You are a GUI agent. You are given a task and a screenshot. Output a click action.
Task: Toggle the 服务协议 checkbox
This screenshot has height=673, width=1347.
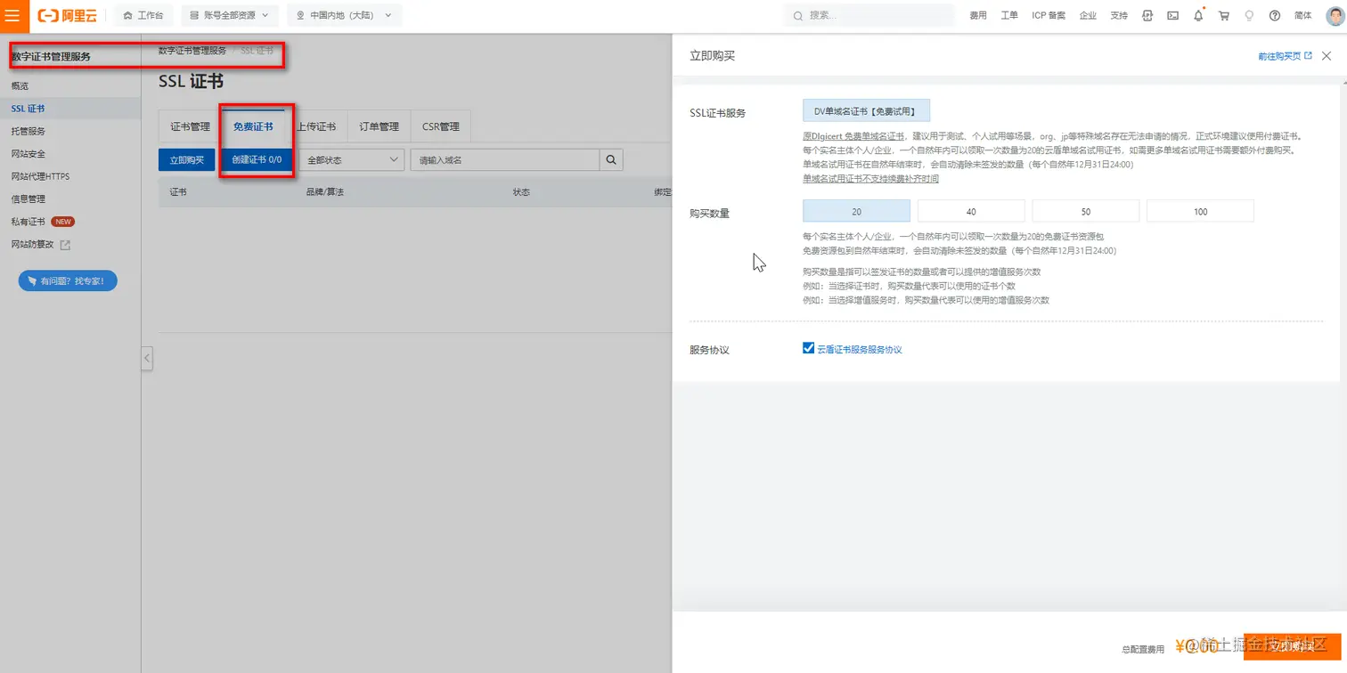tap(808, 348)
